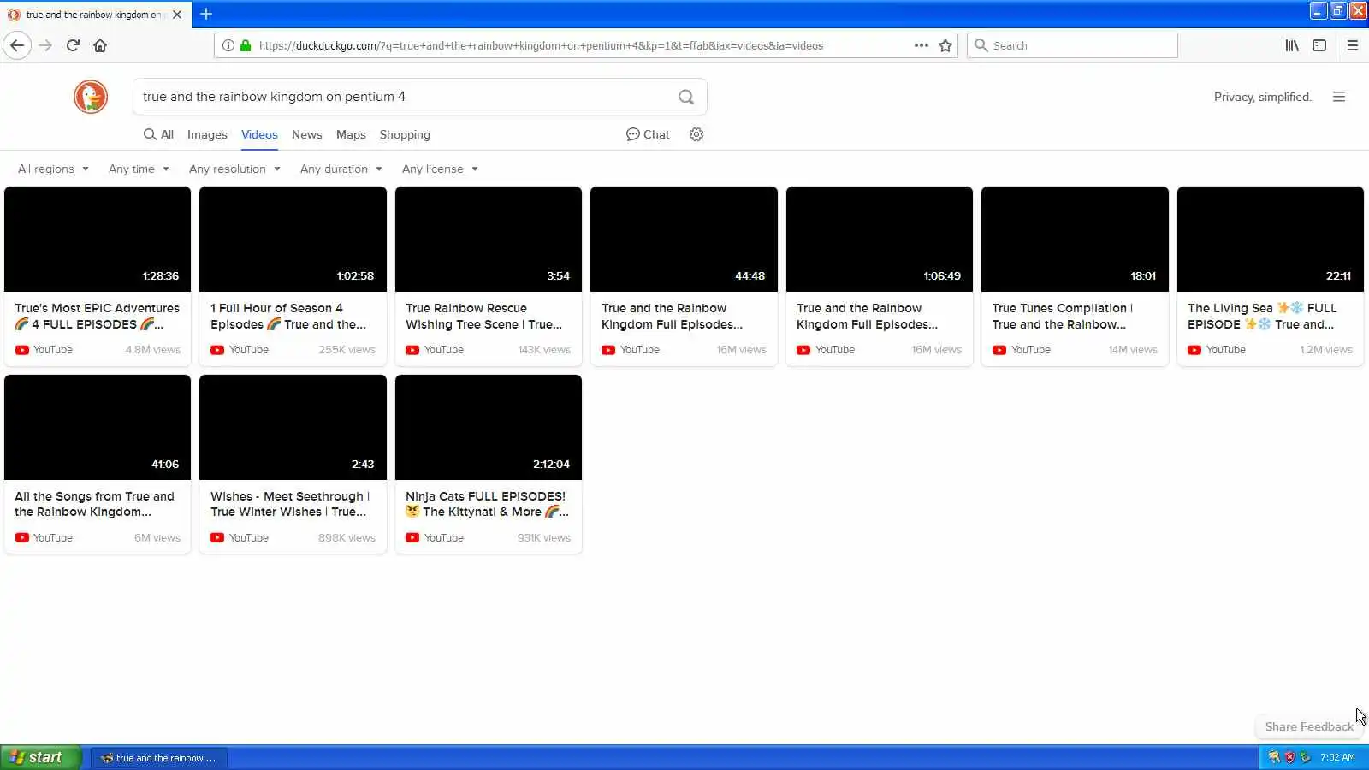The width and height of the screenshot is (1369, 770).
Task: Open the page actions three-dots menu
Action: click(x=921, y=45)
